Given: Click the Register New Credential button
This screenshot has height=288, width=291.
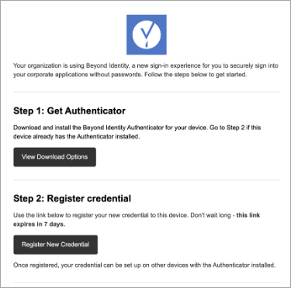Looking at the screenshot, I should [x=56, y=244].
